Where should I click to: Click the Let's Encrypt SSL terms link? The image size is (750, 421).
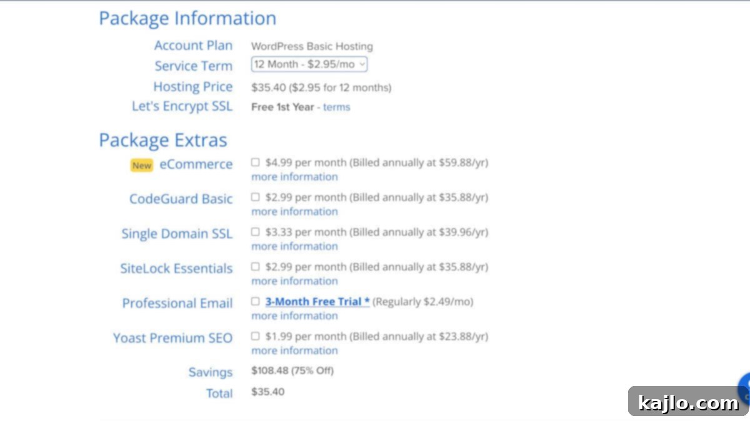click(336, 107)
